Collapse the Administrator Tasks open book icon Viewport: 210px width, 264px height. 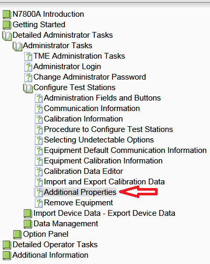17,46
